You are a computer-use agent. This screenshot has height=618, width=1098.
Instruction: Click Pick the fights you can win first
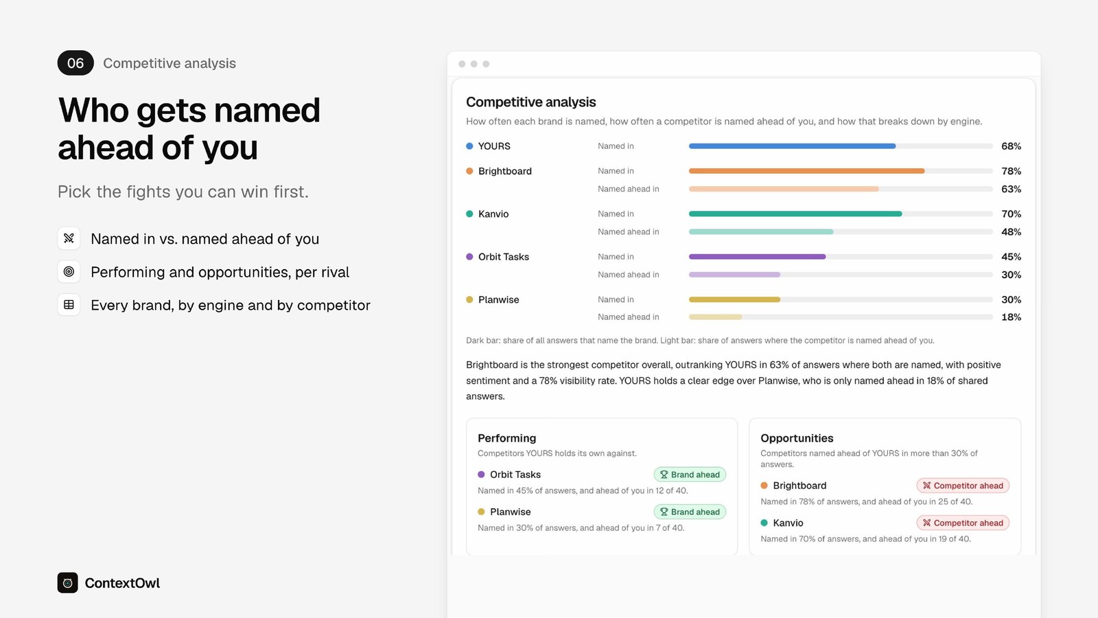[183, 192]
